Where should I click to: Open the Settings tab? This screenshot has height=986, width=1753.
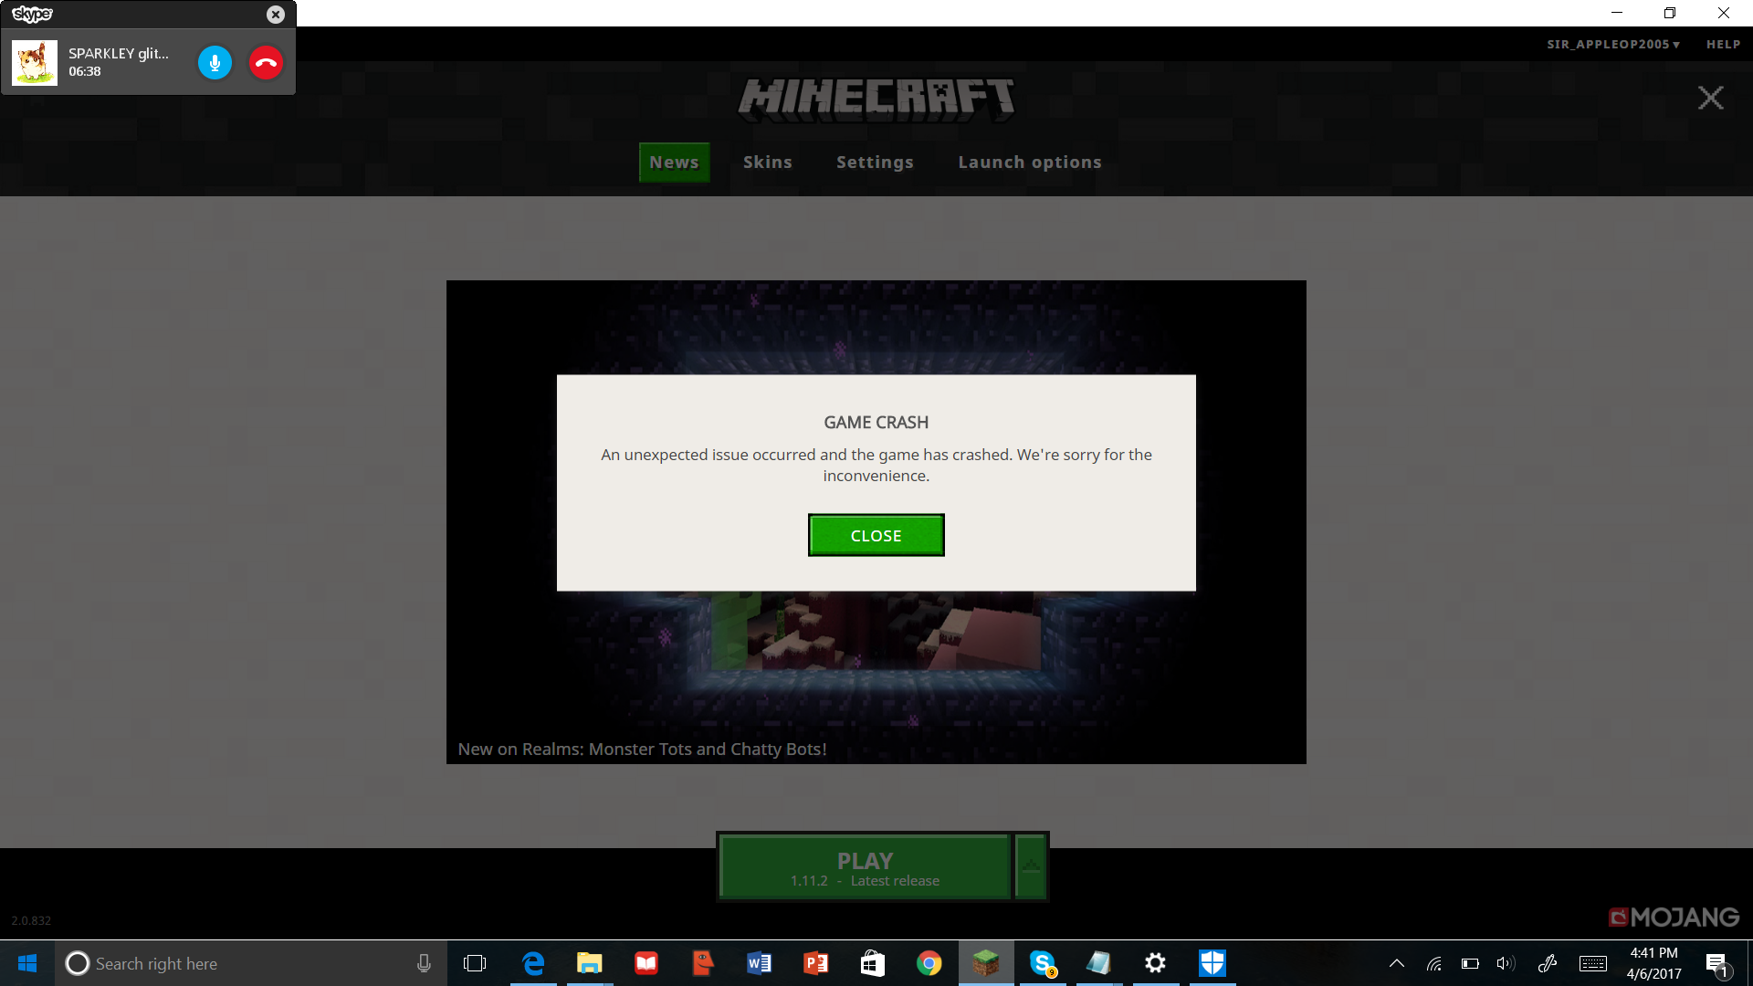click(x=875, y=163)
